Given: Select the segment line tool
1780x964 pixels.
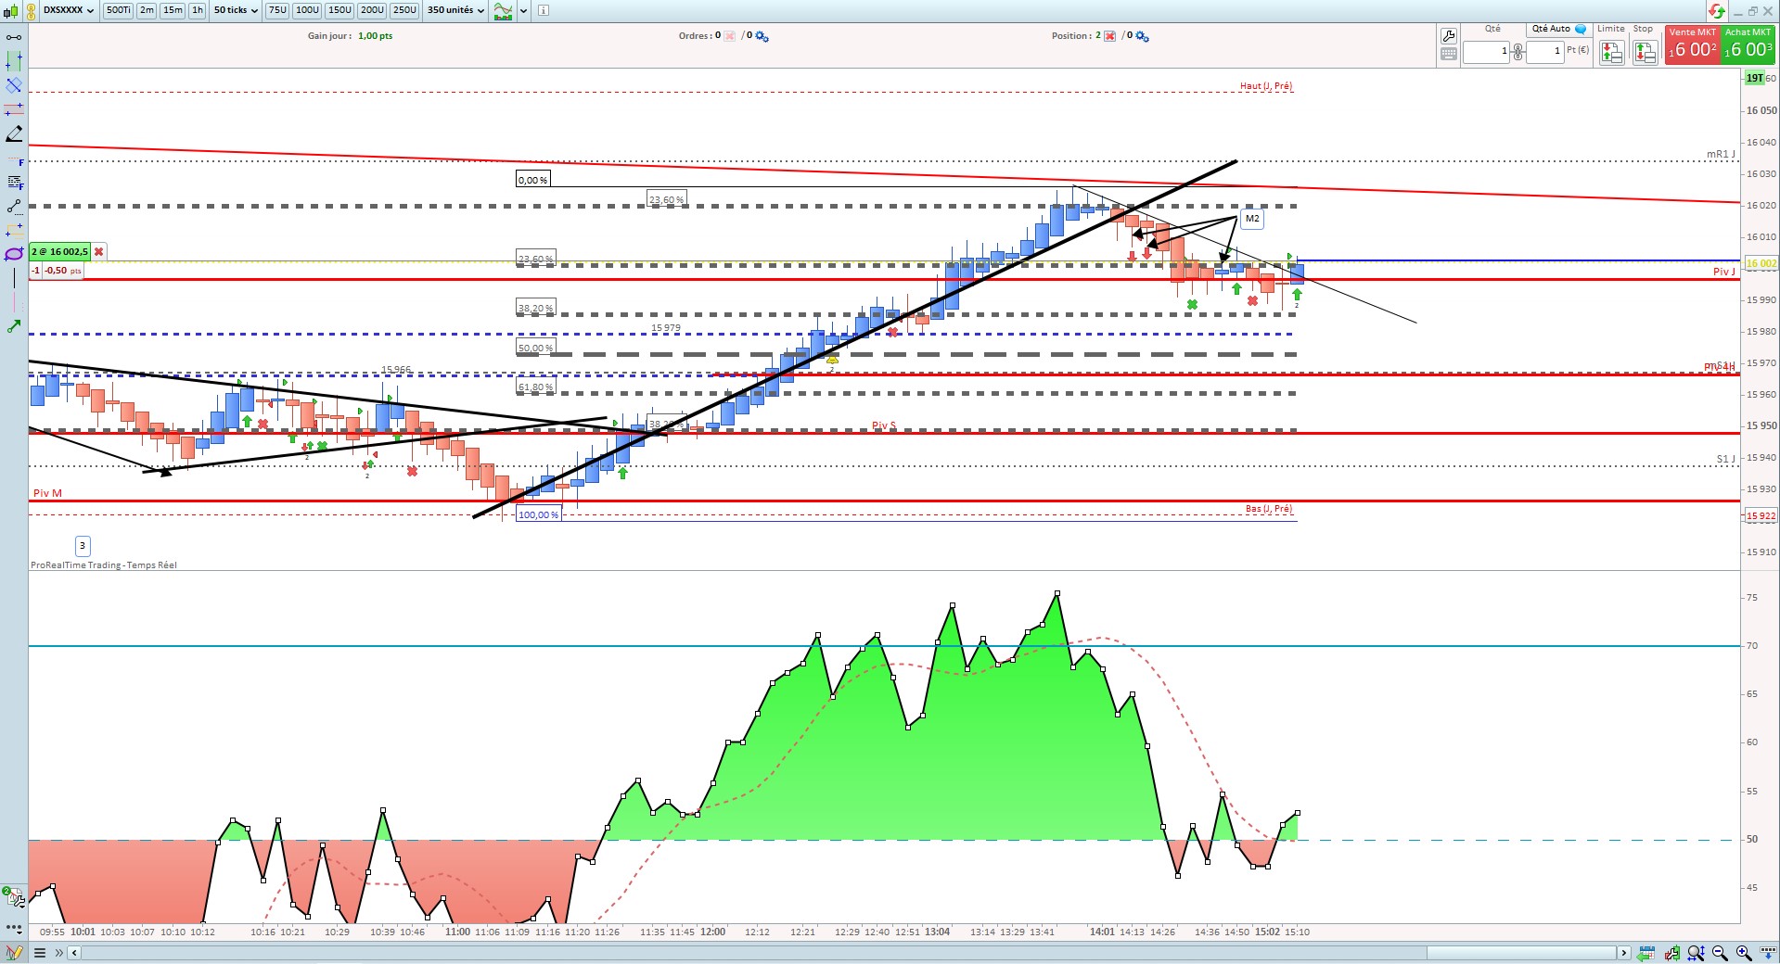Looking at the screenshot, I should pos(14,206).
